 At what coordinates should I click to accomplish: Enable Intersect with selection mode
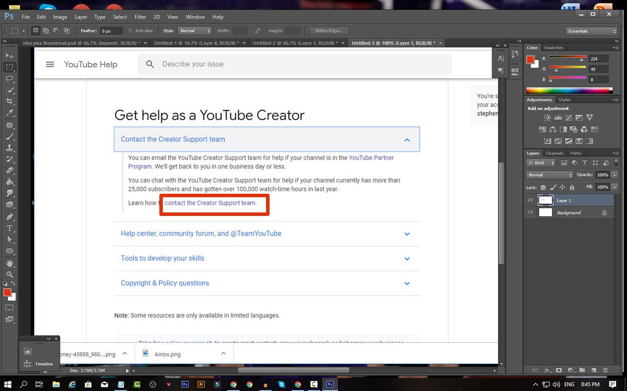pyautogui.click(x=67, y=31)
